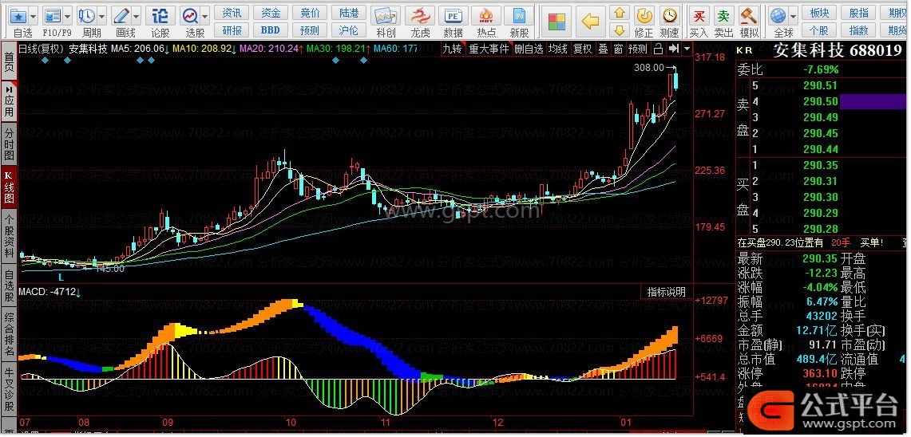Open the 新股 IPO icon
This screenshot has width=911, height=437.
click(x=519, y=16)
